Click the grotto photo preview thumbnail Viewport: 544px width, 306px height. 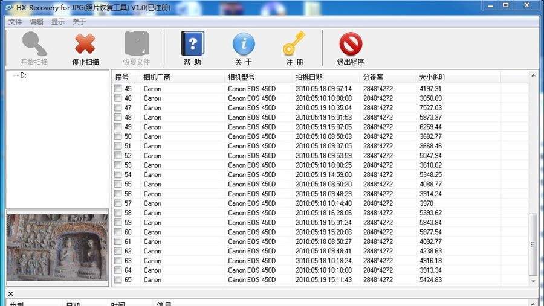(57, 247)
